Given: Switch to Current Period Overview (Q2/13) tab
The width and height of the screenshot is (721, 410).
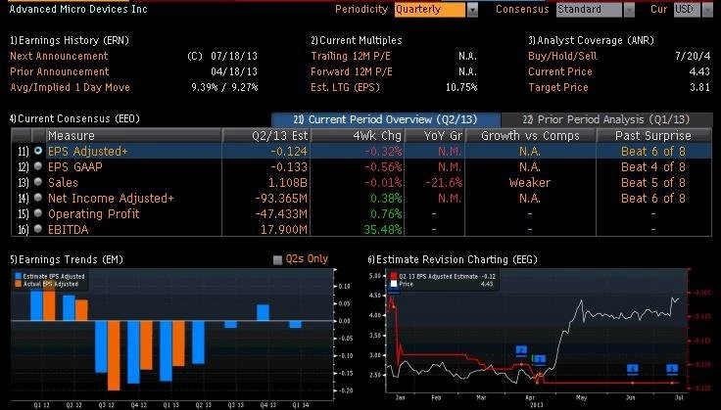Looking at the screenshot, I should point(386,119).
